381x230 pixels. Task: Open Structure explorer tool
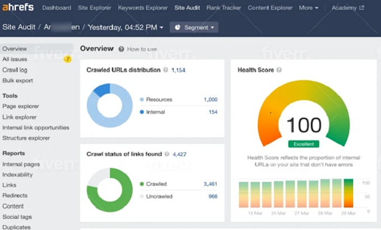pos(26,138)
